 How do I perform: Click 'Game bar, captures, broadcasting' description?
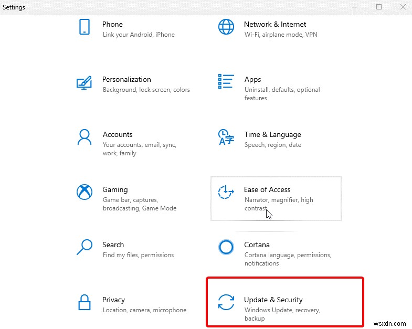[x=140, y=204]
